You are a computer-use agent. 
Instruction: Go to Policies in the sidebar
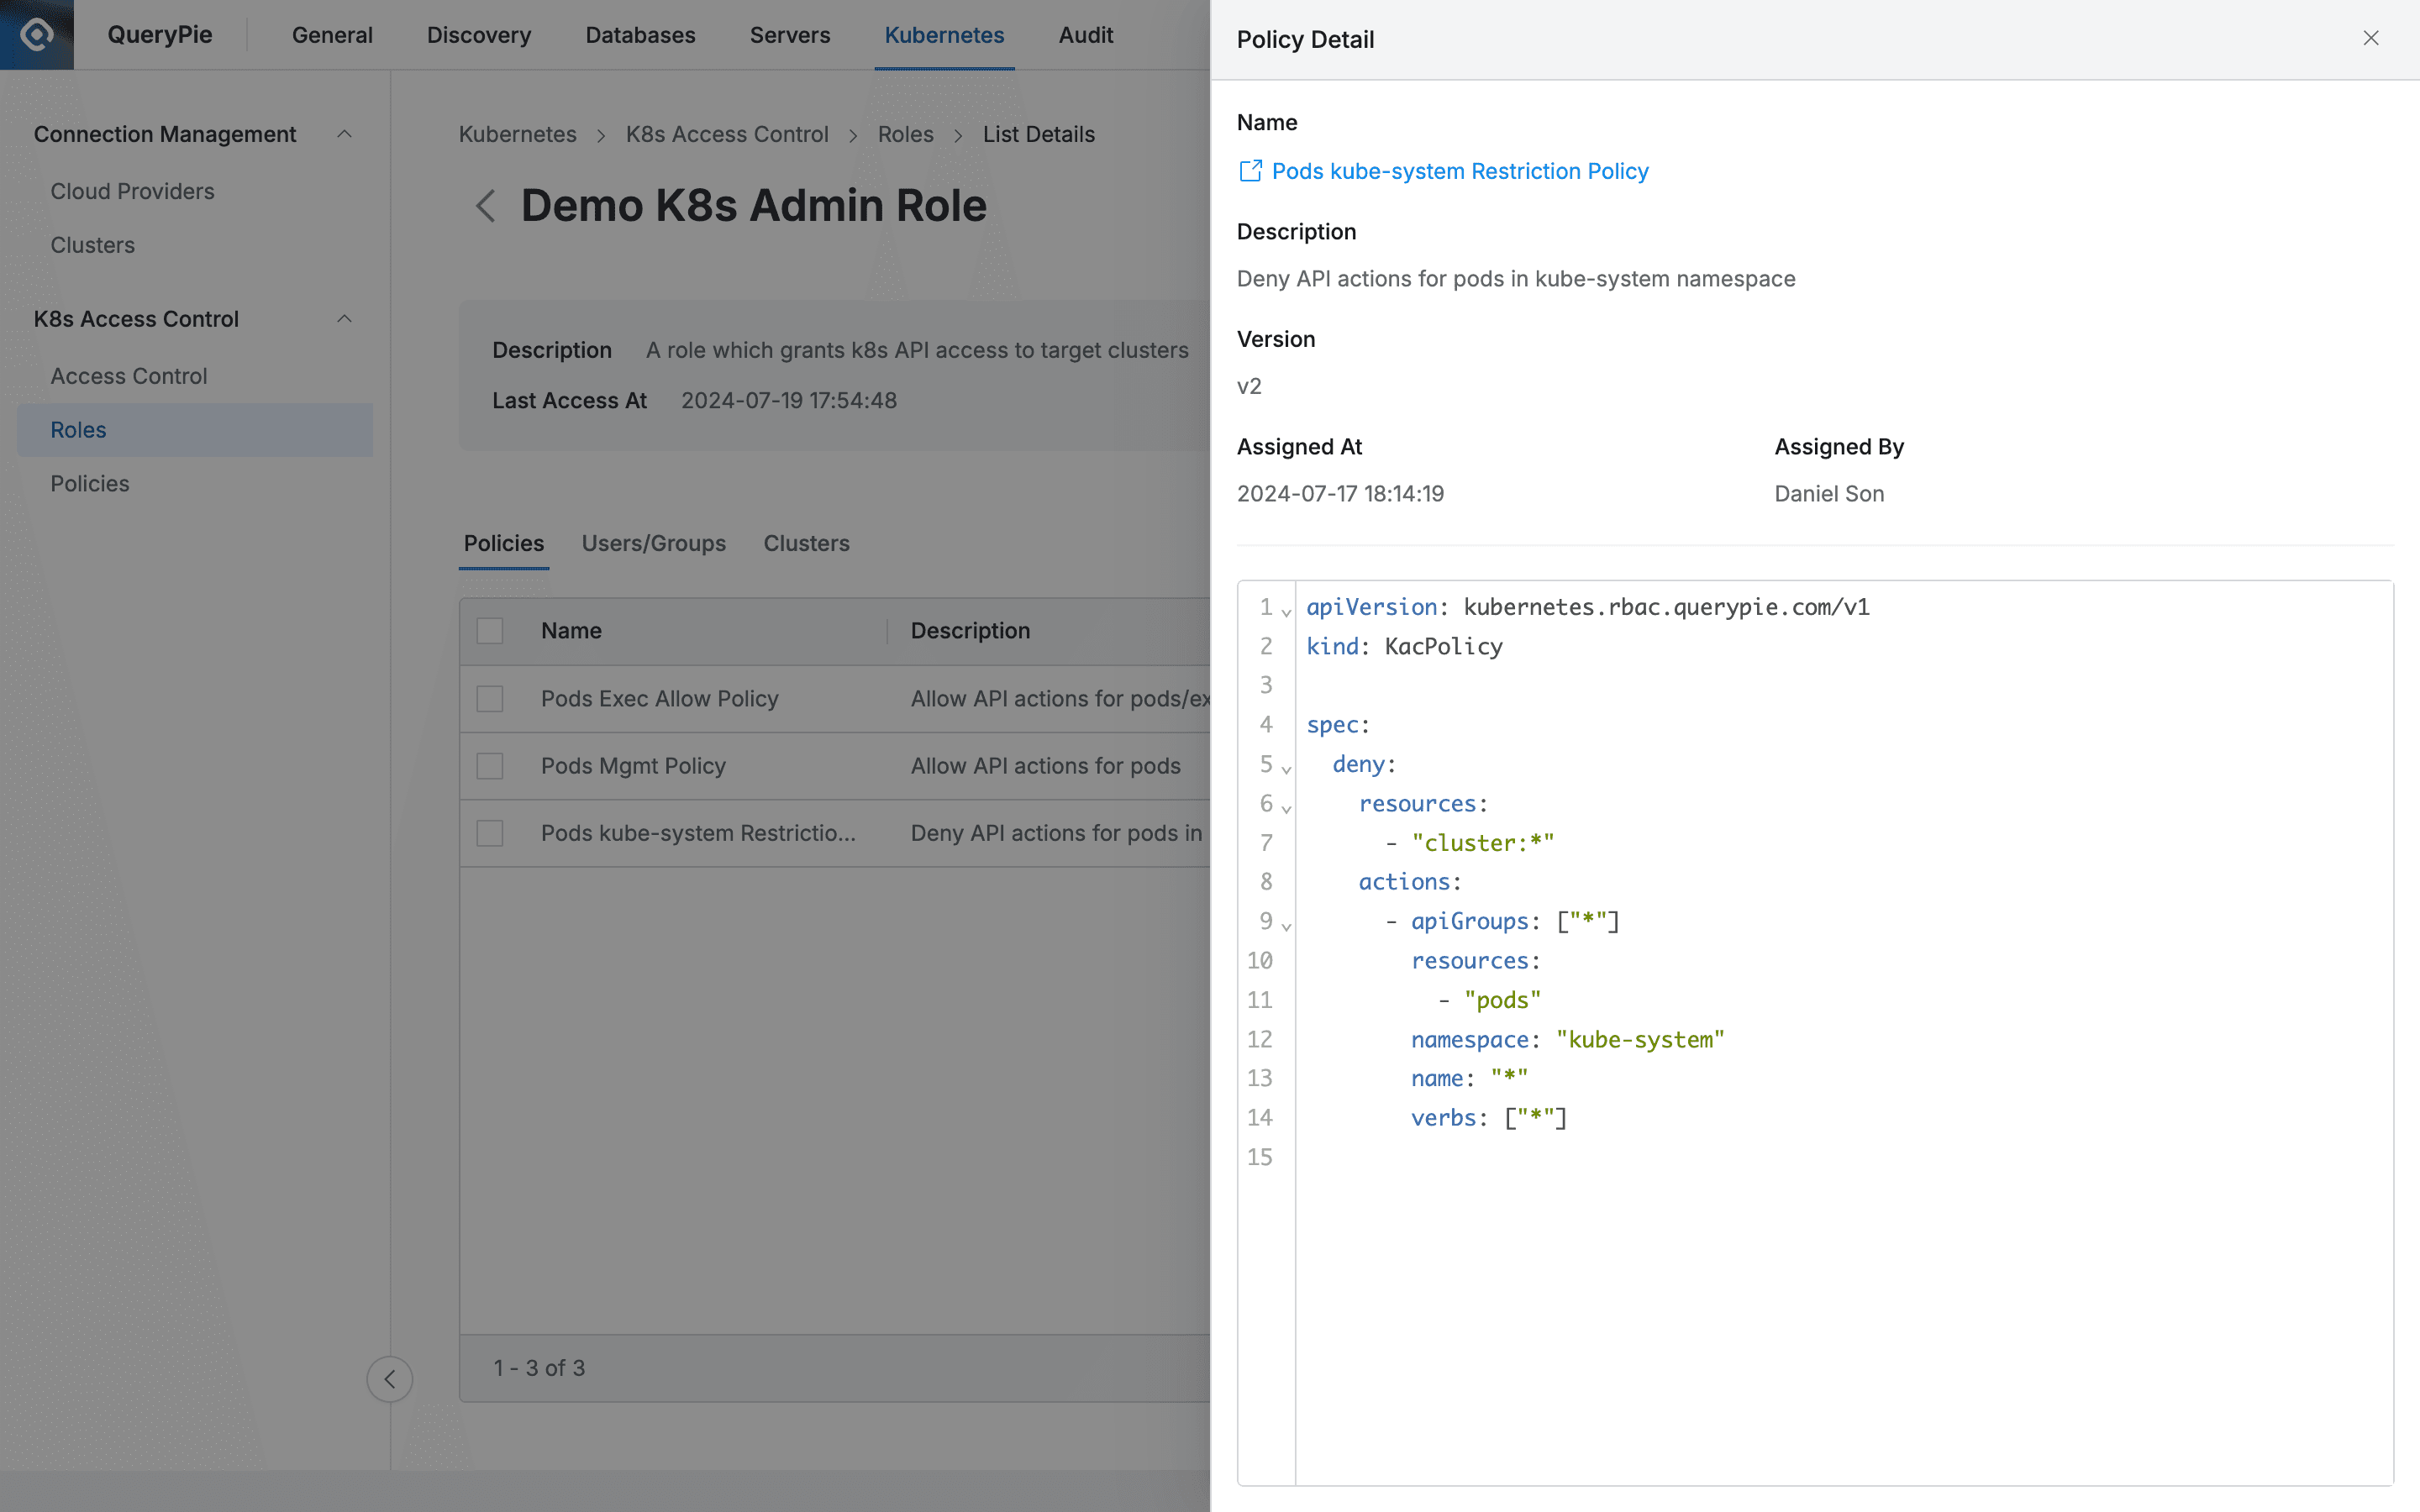[x=90, y=483]
